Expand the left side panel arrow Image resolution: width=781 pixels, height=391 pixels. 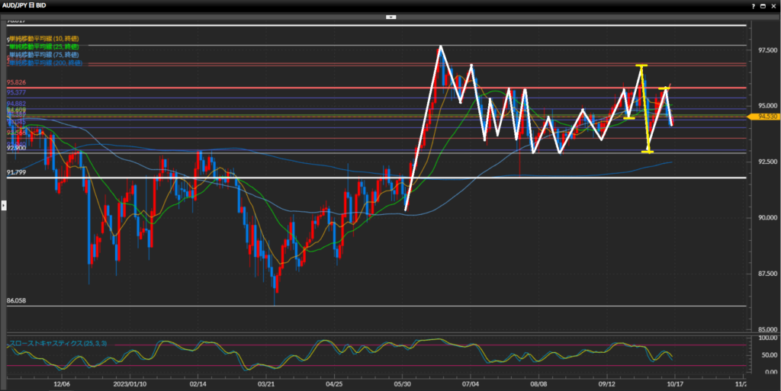(3, 204)
